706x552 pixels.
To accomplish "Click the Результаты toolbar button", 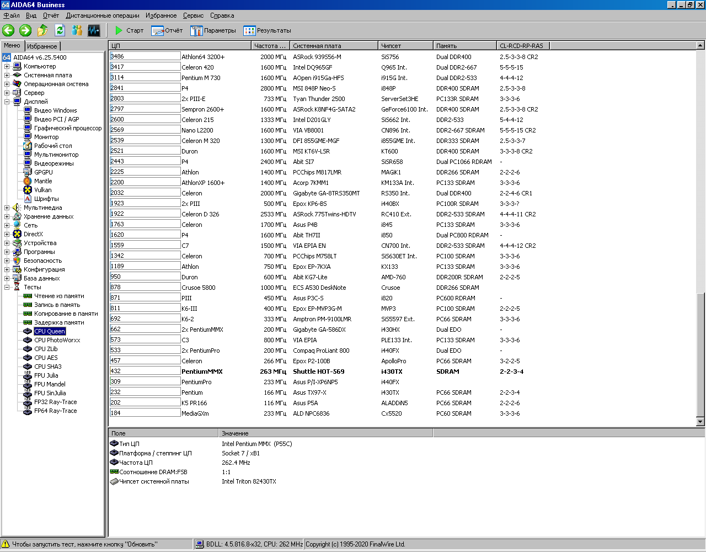I will coord(268,30).
